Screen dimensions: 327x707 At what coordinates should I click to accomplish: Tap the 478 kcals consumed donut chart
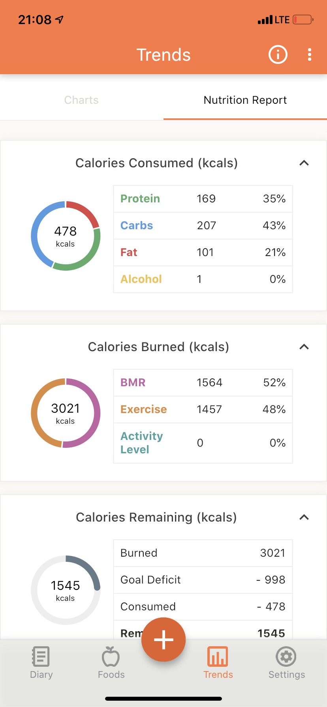[x=66, y=236]
